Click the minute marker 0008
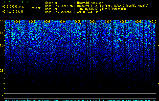Screen dimensions: 159x101 click(x=123, y=22)
